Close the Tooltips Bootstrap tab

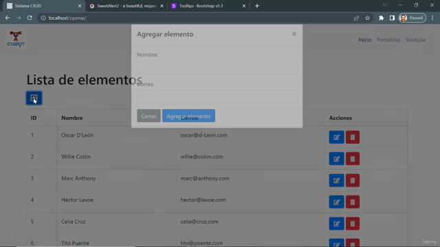coord(244,6)
